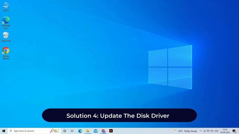Open the Microsoft Edge desktop shortcut
The image size is (239, 134).
pyautogui.click(x=6, y=22)
